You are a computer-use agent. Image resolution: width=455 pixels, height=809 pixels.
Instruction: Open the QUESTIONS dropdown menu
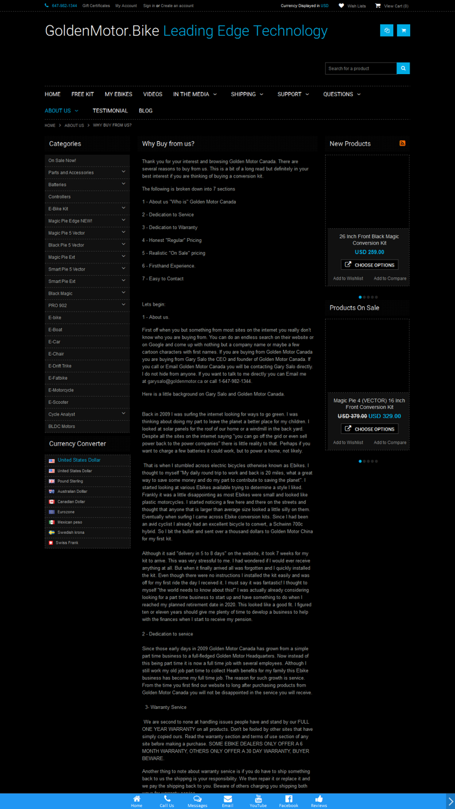tap(342, 94)
